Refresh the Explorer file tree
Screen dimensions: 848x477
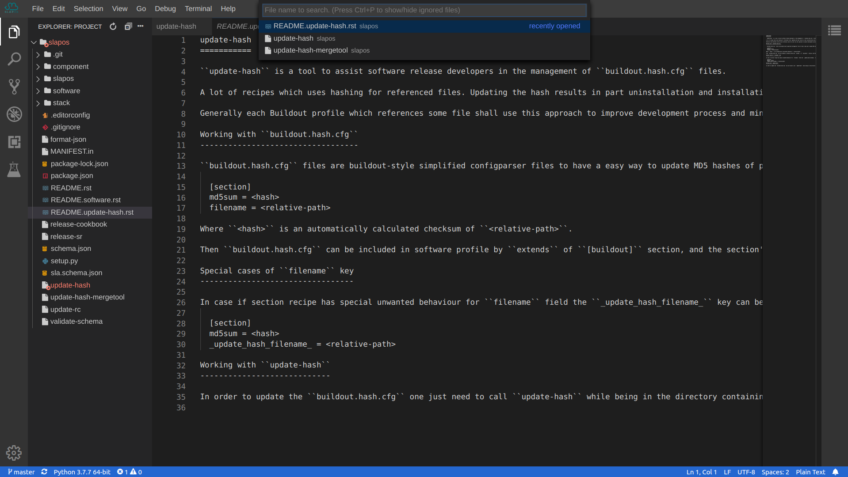pyautogui.click(x=113, y=26)
